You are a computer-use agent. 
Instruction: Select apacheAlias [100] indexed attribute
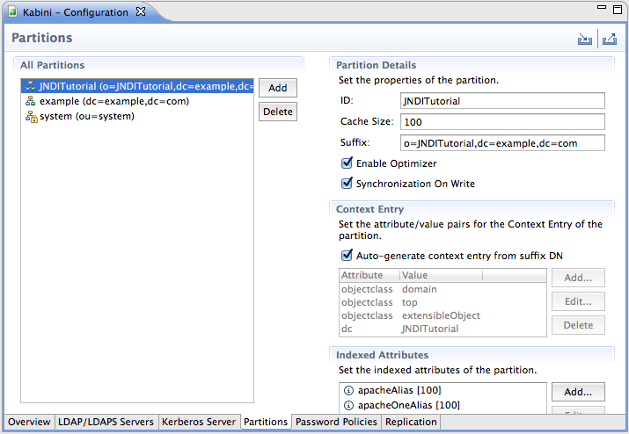tap(442, 390)
